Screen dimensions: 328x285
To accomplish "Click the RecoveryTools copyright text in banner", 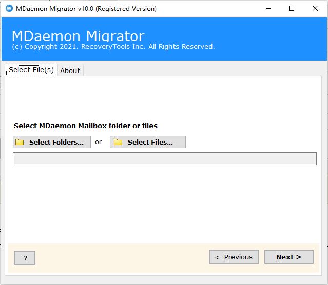I will coord(113,47).
